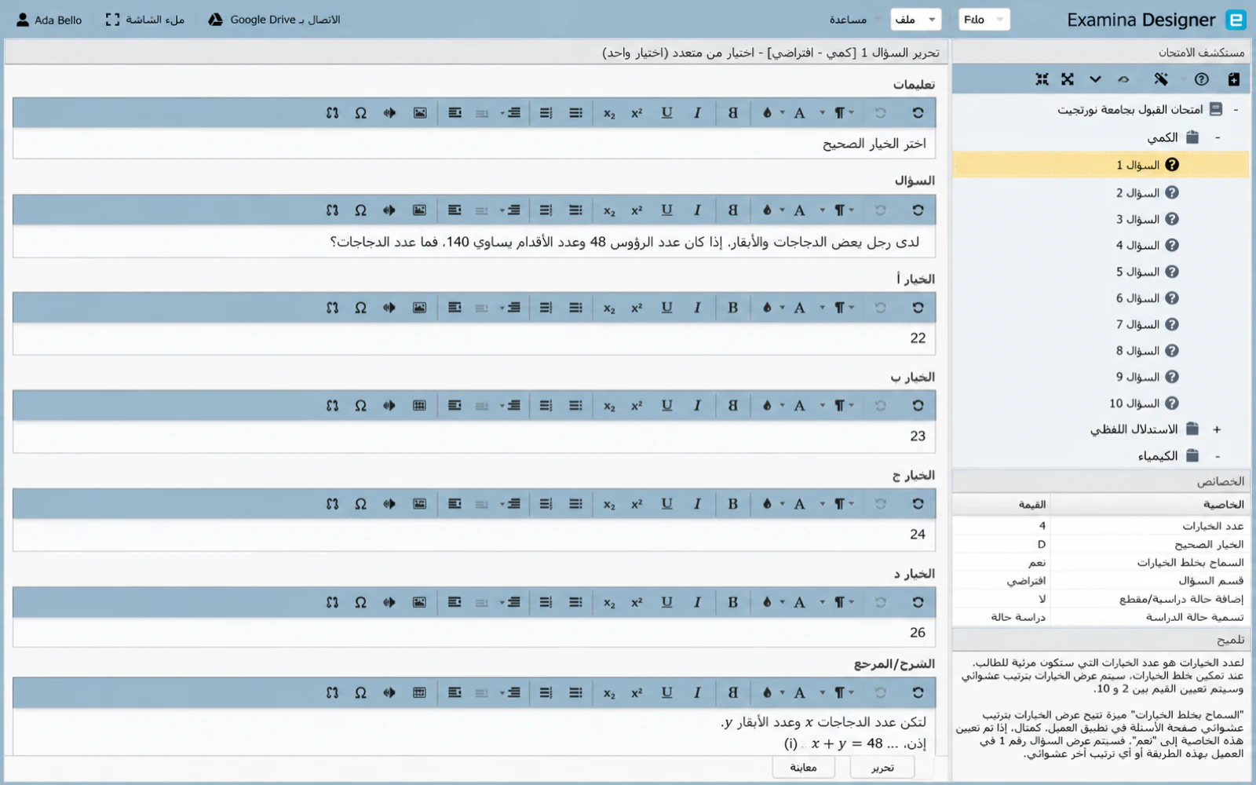The height and width of the screenshot is (785, 1256).
Task: Apply superscript in the الخيار ب toolbar
Action: (637, 406)
